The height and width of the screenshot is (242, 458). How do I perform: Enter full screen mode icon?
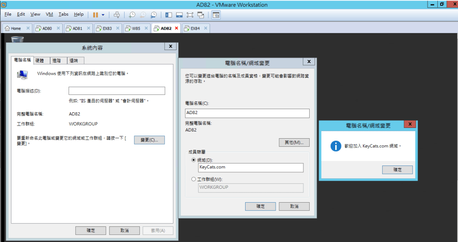(190, 15)
